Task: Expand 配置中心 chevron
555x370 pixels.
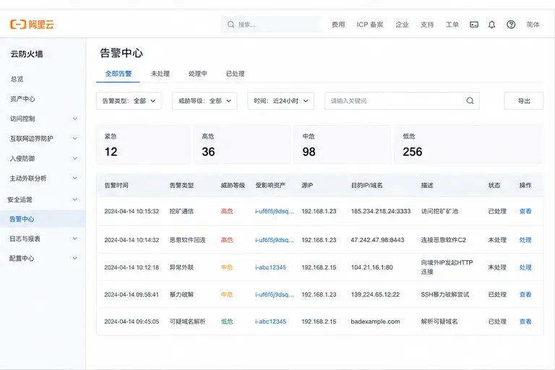Action: (x=75, y=258)
